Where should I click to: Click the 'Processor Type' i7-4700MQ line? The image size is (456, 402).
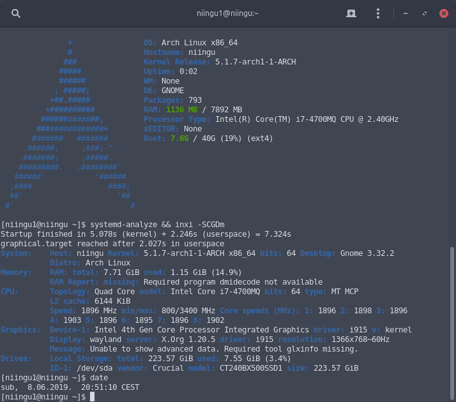[271, 119]
